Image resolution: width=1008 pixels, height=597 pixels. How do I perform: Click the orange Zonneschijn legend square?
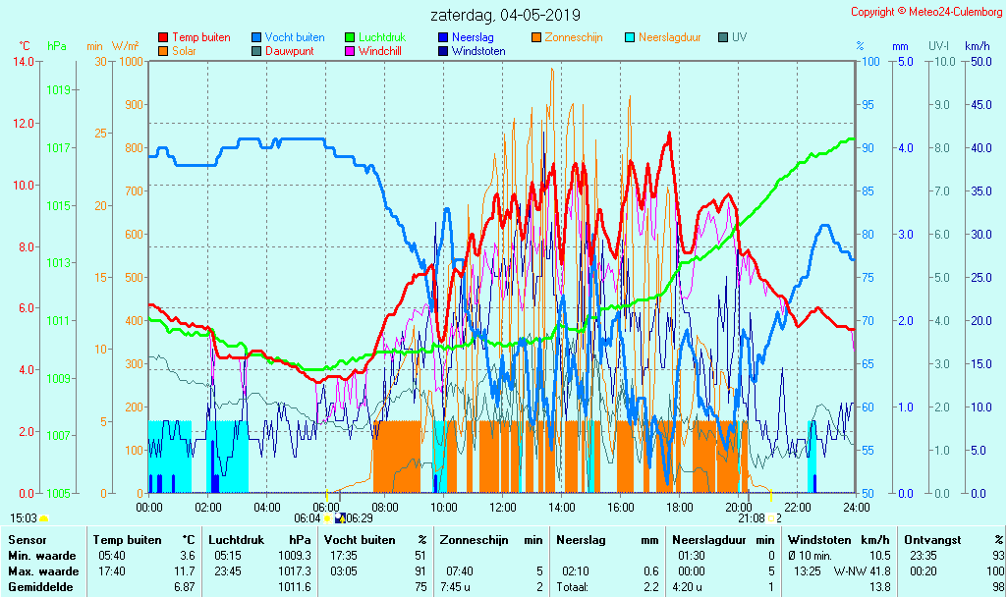pyautogui.click(x=536, y=37)
